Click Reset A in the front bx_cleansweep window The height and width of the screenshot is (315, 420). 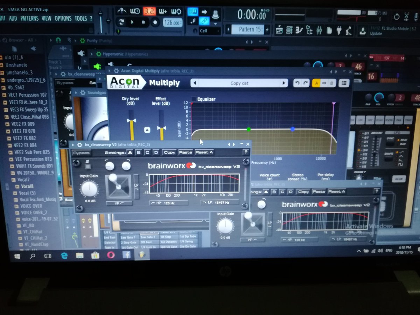(204, 152)
